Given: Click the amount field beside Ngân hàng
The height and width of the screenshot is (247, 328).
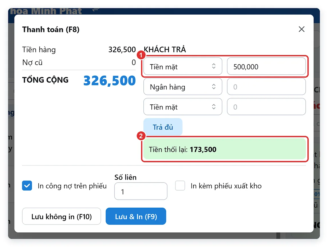Looking at the screenshot, I should click(x=266, y=87).
